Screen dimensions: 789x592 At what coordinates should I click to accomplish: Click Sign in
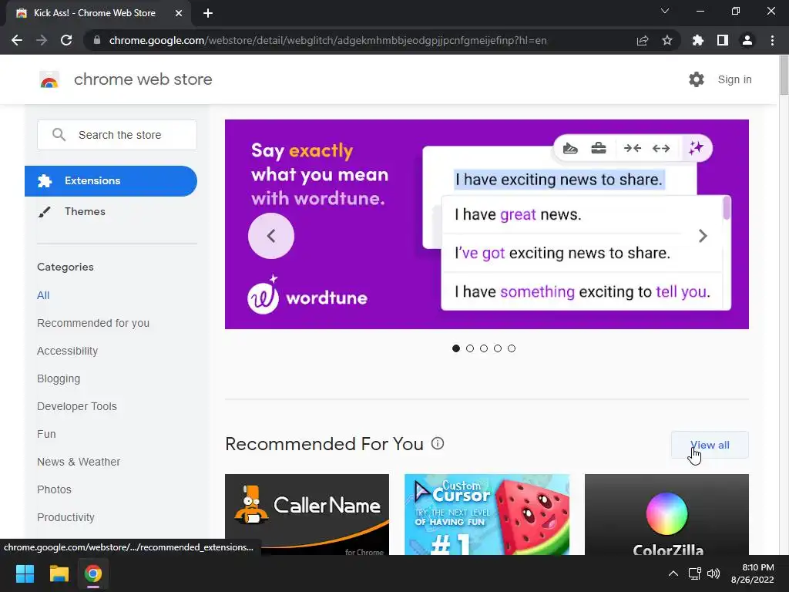point(734,79)
